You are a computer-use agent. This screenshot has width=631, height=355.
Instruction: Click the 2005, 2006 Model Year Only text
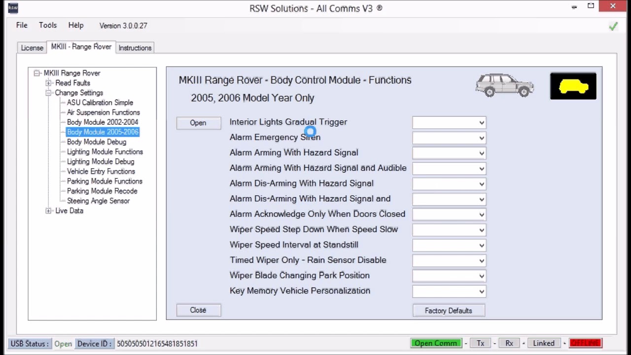[x=252, y=98]
